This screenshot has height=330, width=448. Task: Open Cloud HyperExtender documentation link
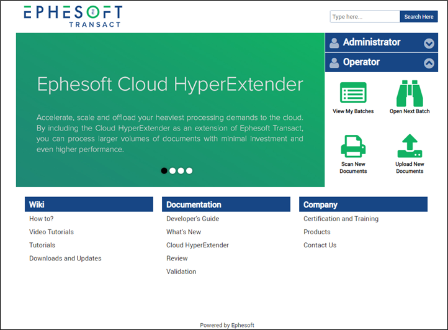(197, 245)
